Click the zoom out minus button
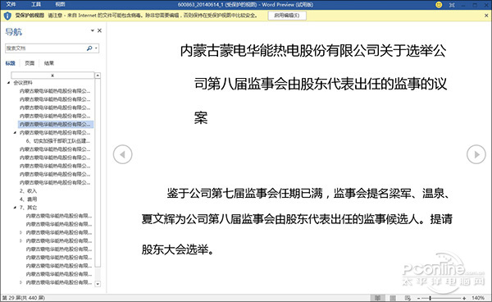The image size is (492, 302). (418, 298)
